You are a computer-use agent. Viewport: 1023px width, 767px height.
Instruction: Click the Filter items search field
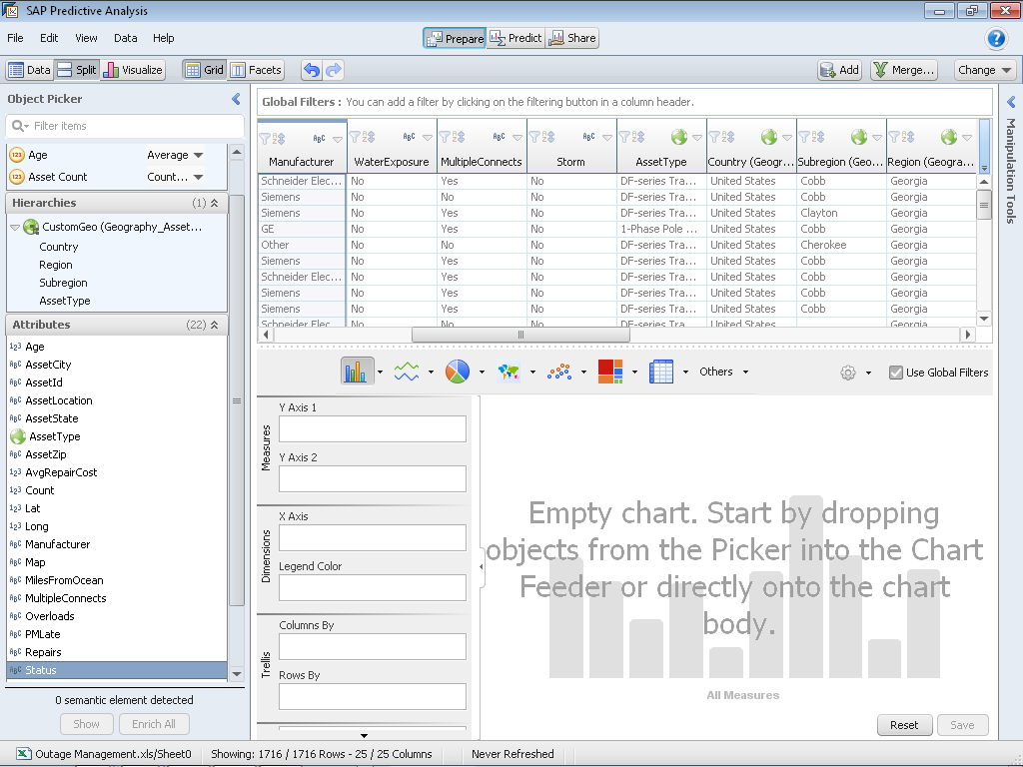(x=125, y=126)
